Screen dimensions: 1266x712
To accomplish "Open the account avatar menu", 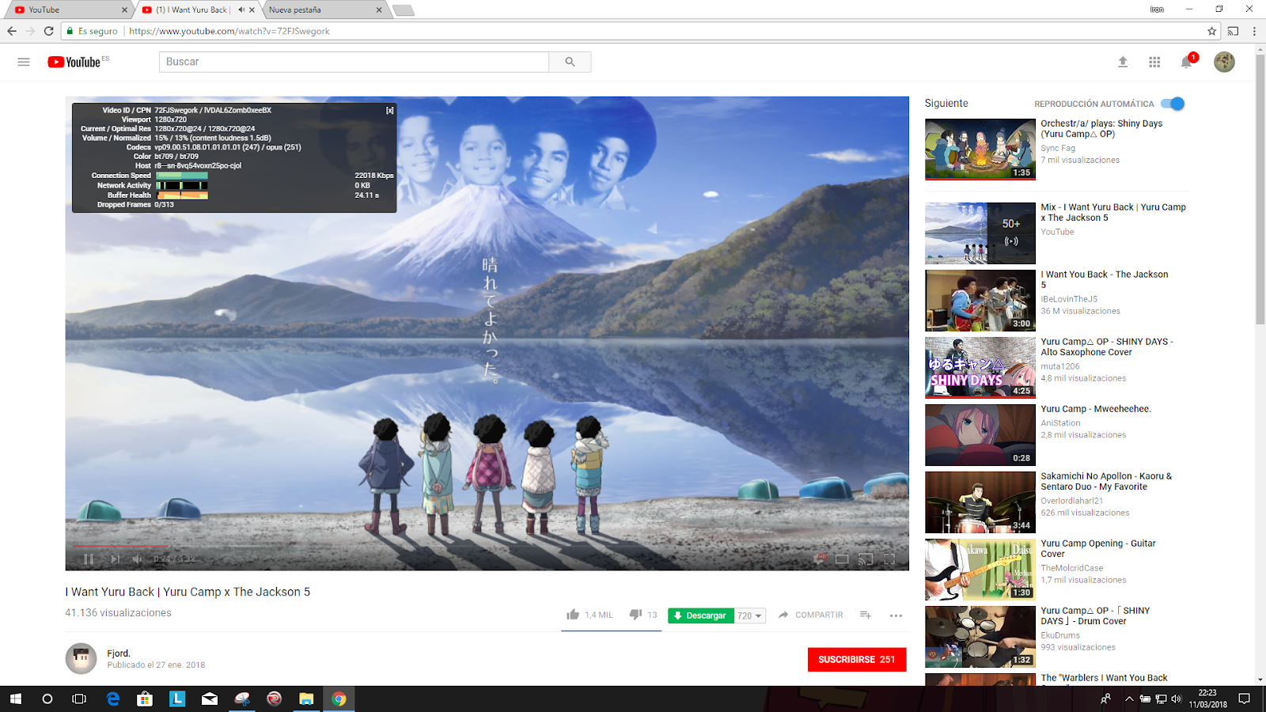I will (1224, 62).
